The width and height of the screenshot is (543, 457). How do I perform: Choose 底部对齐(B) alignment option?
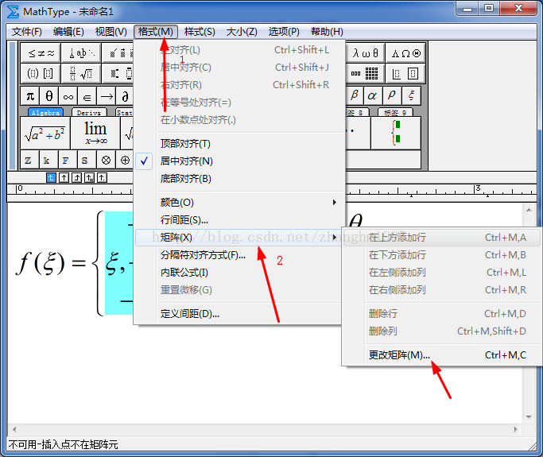point(239,179)
